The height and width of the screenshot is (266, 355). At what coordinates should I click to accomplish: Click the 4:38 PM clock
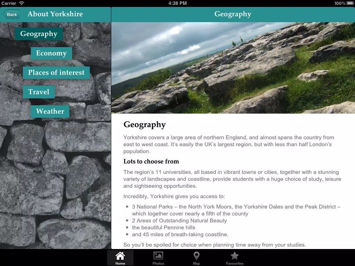177,3
